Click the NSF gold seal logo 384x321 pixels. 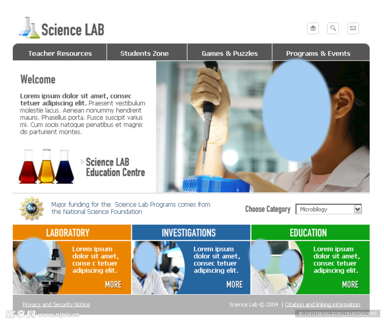coord(31,208)
